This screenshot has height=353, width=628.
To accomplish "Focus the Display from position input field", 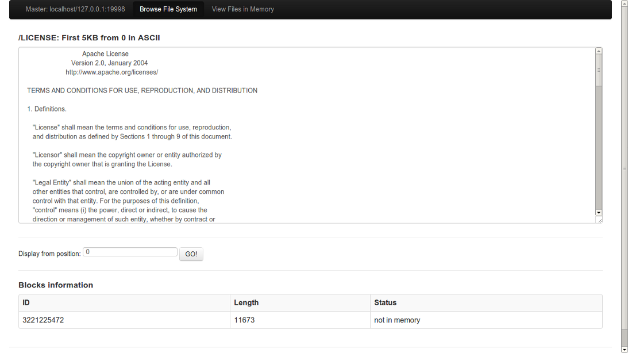I will coord(130,252).
